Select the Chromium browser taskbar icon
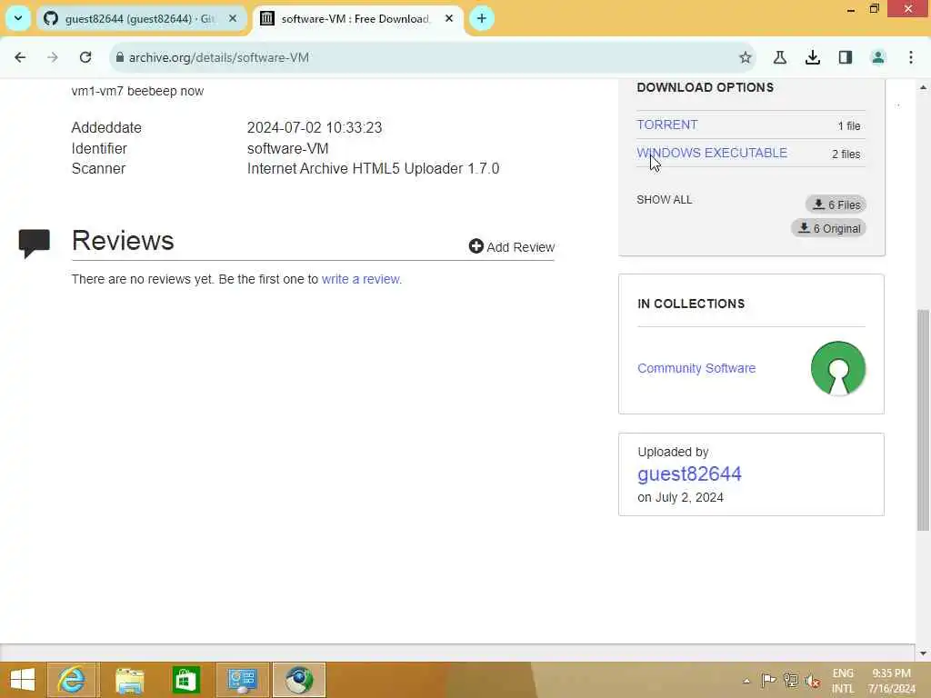 [x=298, y=680]
